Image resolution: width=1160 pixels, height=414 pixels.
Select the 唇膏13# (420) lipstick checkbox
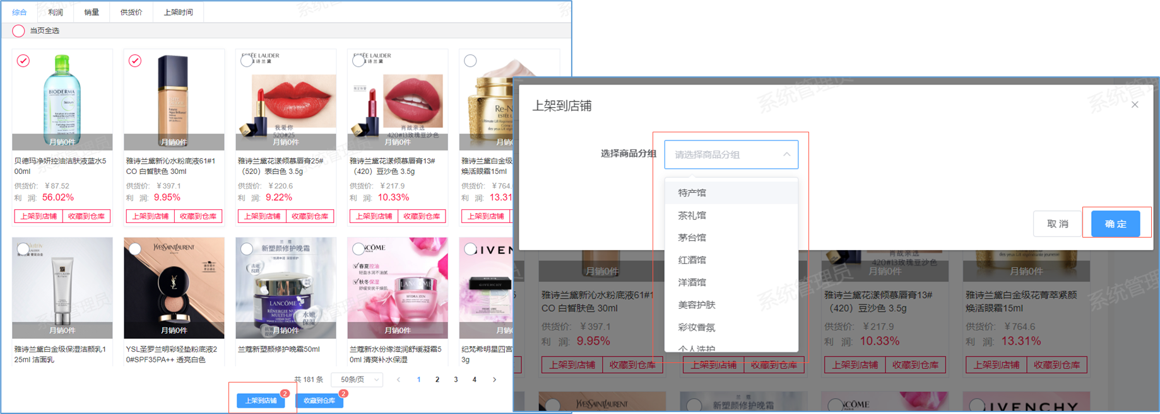tap(358, 60)
